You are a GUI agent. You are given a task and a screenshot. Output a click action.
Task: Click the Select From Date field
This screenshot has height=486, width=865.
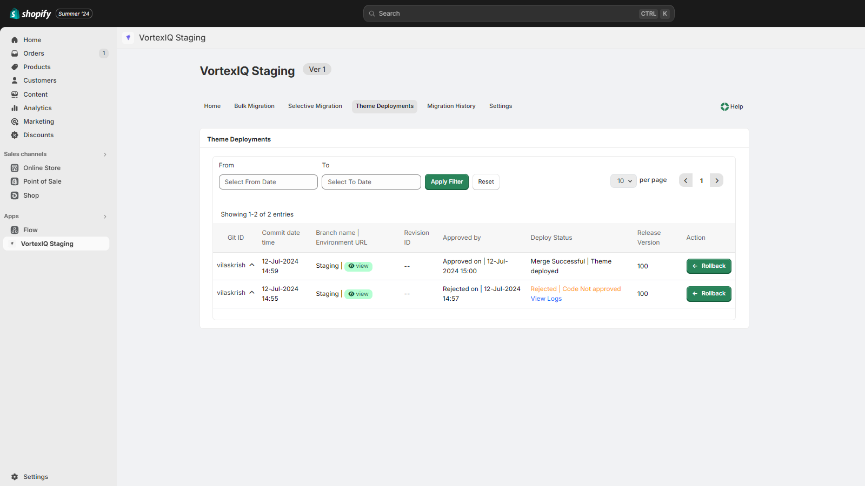[x=268, y=182]
